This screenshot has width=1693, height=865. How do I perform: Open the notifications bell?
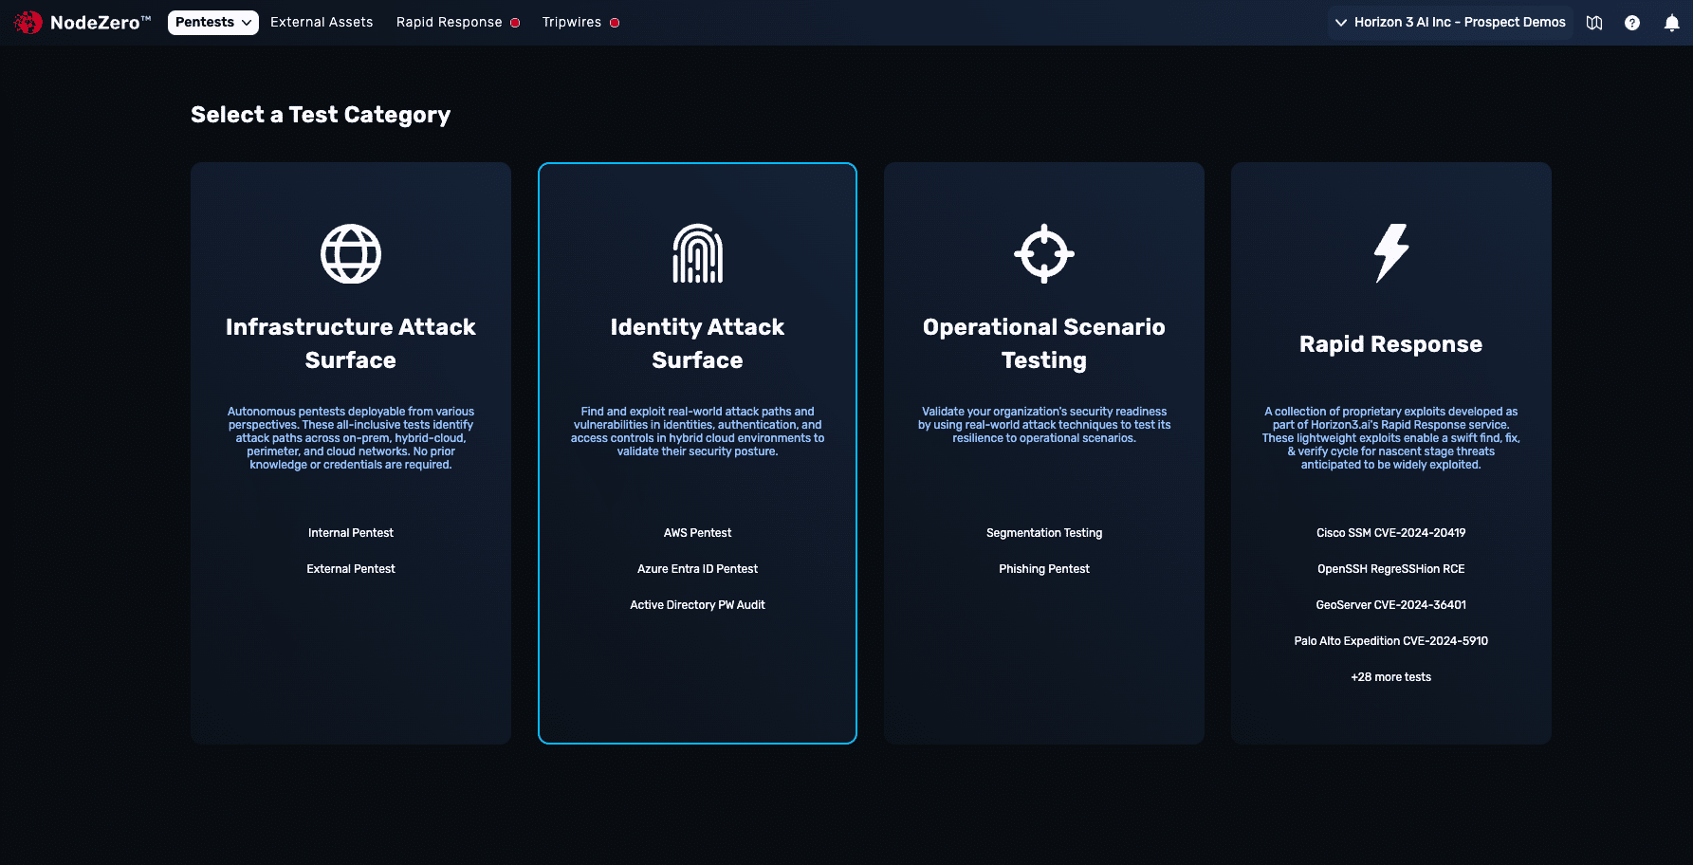[x=1671, y=23]
